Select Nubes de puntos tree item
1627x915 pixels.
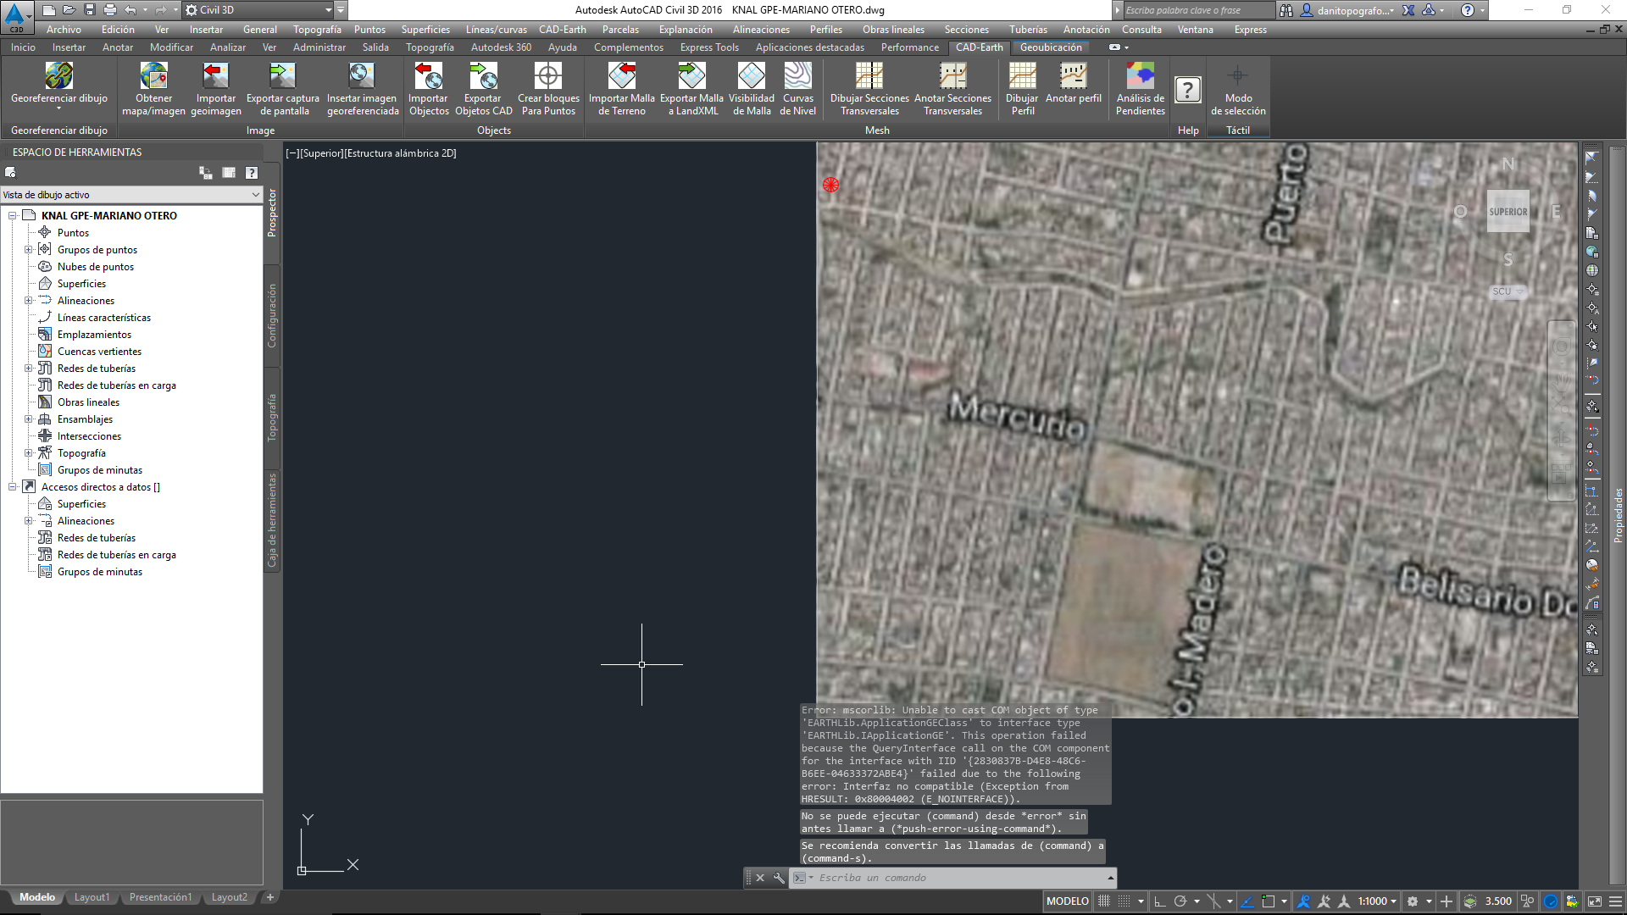point(96,267)
